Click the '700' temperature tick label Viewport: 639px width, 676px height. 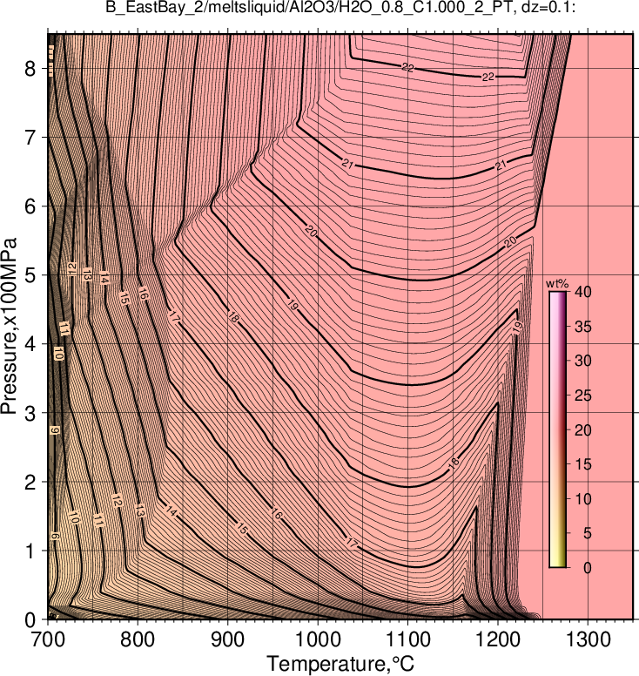47,639
